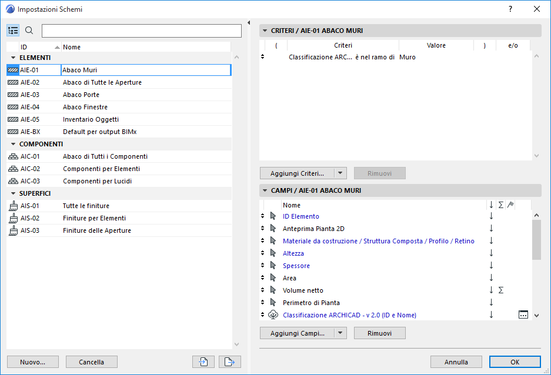Open the Aggiungi Criteri dropdown arrow

point(340,173)
